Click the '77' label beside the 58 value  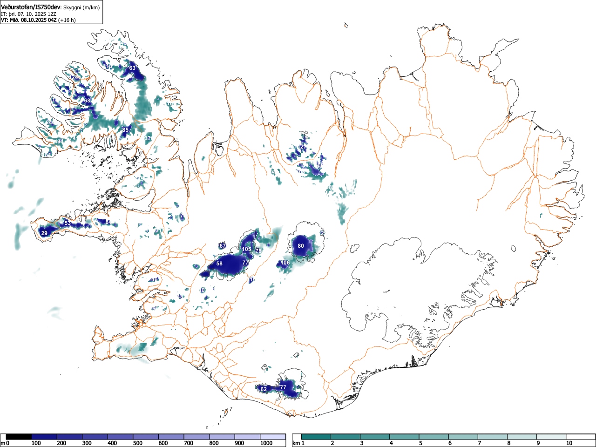pos(245,263)
